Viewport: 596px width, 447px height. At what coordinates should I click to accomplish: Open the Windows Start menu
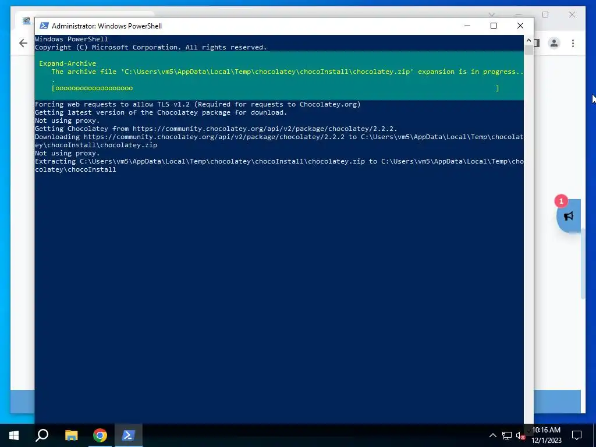tap(14, 435)
